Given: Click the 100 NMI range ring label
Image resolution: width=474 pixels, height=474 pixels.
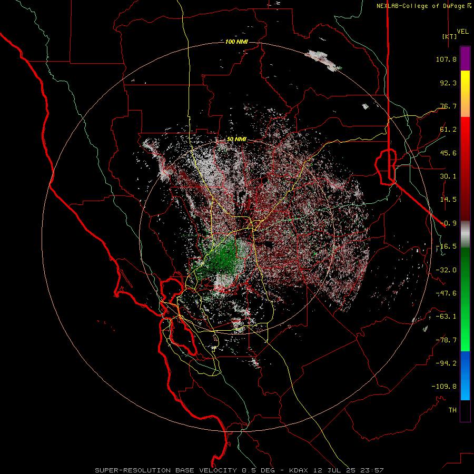Looking at the screenshot, I should click(236, 42).
